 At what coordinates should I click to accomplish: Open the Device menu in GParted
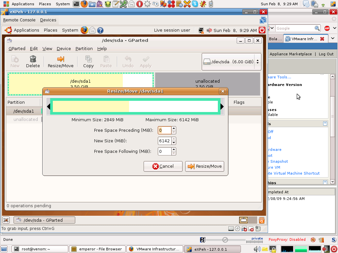(x=64, y=49)
